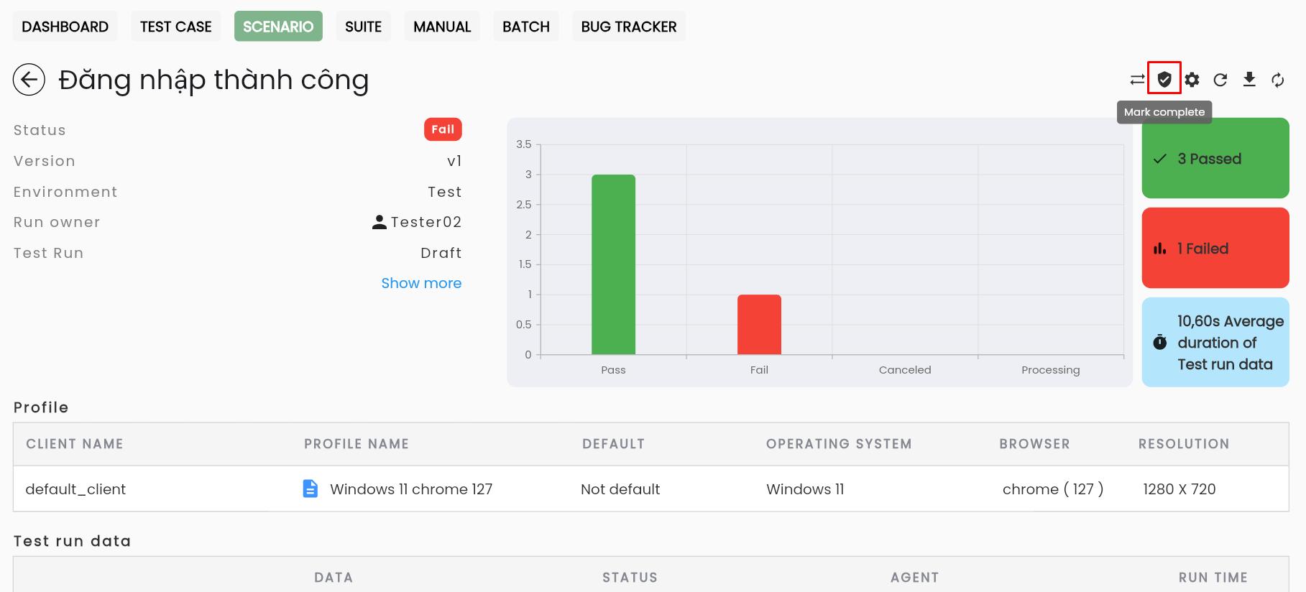
Task: Click the Draft test run value
Action: [x=441, y=253]
